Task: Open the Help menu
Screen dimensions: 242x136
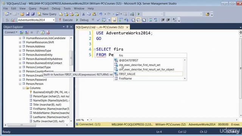Action: click(x=91, y=8)
